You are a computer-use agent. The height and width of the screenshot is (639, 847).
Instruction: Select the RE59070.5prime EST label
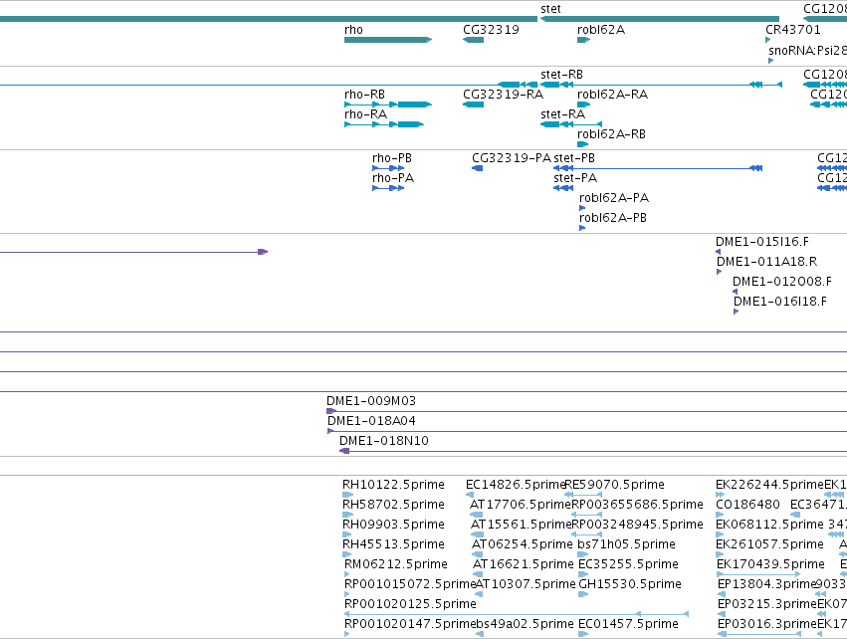(x=615, y=485)
